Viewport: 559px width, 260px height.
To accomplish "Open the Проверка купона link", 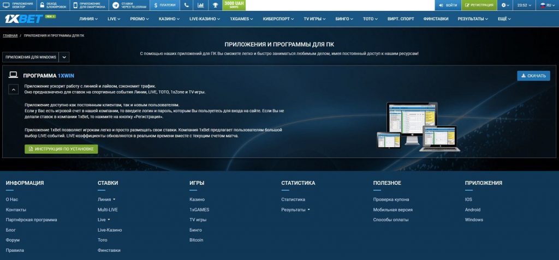I will [391, 199].
